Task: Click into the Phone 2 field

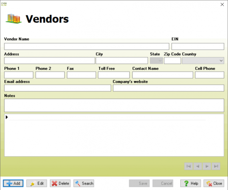Action: point(50,75)
